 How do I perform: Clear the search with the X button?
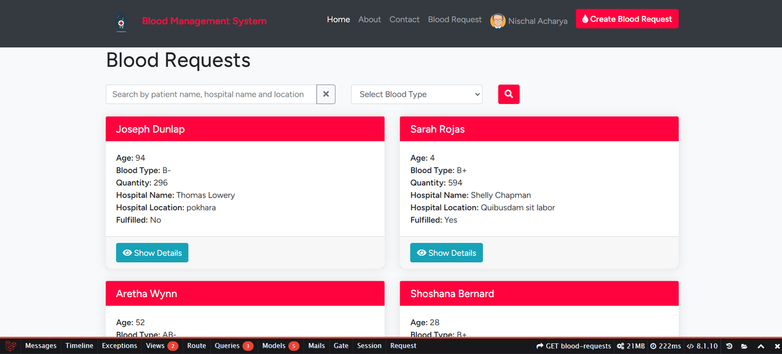326,94
